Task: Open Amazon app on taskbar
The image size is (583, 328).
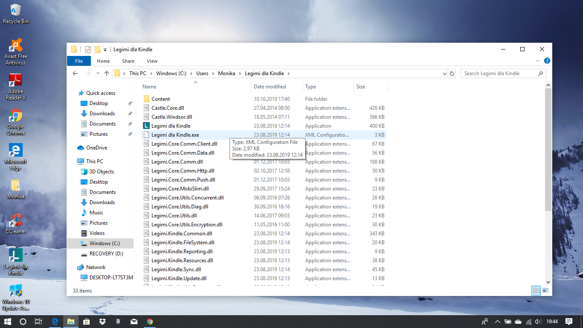Action: coord(118,322)
